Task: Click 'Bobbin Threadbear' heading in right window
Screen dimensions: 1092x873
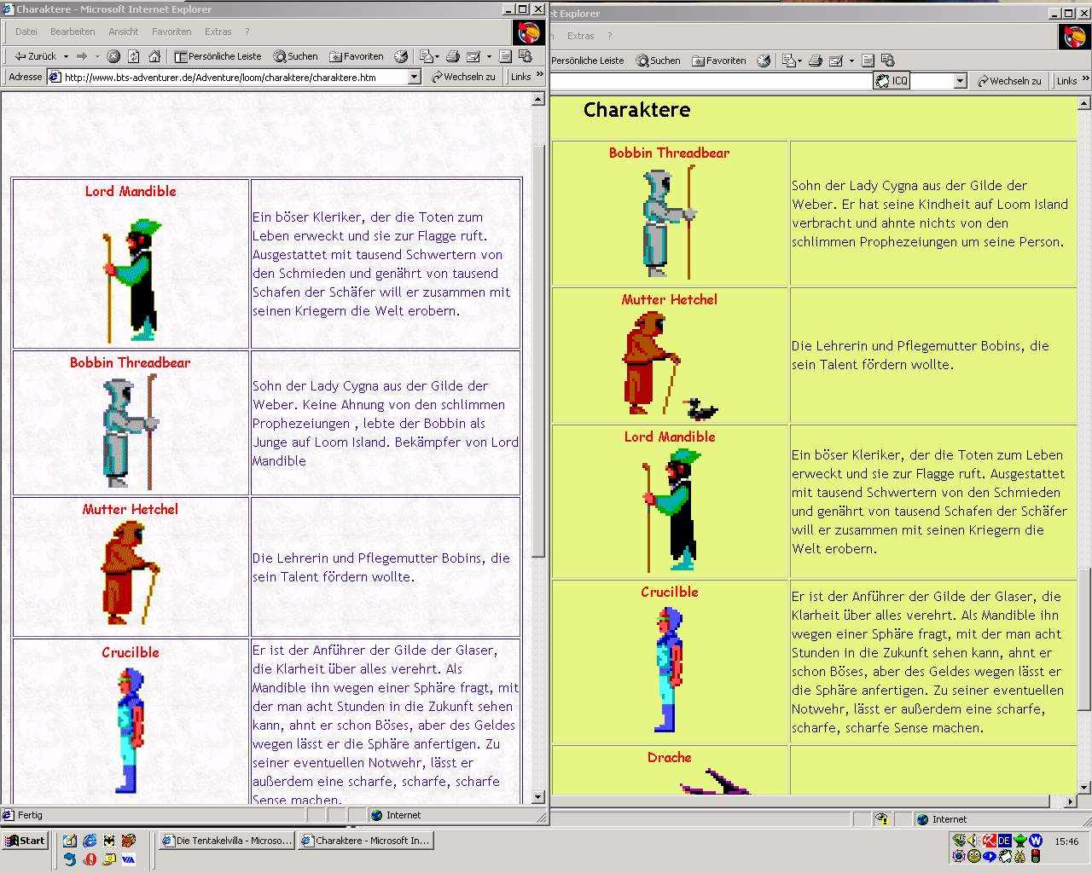Action: (669, 153)
